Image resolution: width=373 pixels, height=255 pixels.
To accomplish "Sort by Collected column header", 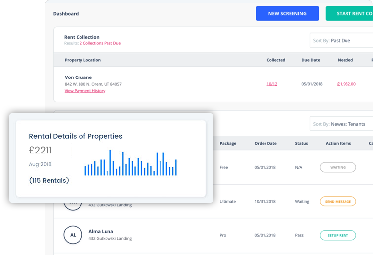I will (x=276, y=60).
